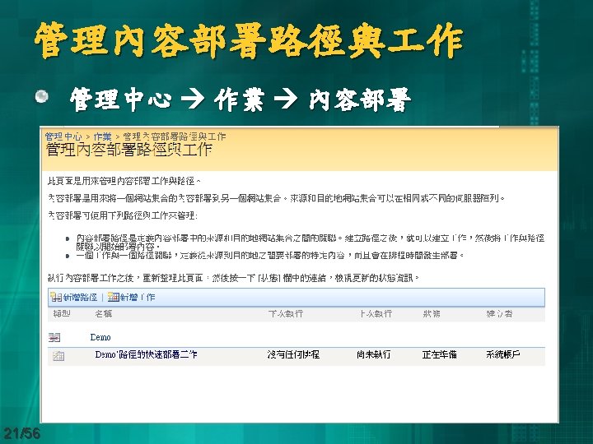This screenshot has width=593, height=444.
Task: Open the Demo quick deploy job link
Action: (146, 354)
